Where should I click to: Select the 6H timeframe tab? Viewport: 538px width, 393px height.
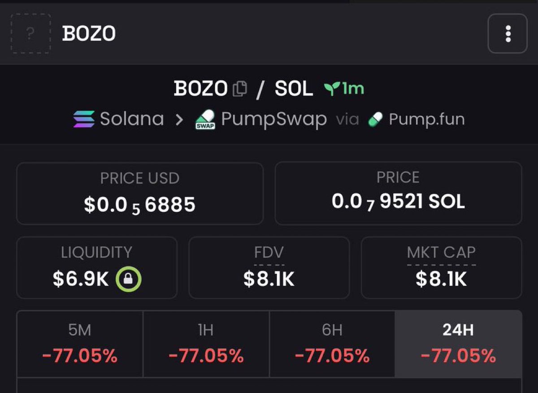tap(332, 344)
